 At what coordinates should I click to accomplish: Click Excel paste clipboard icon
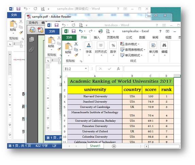68,47
